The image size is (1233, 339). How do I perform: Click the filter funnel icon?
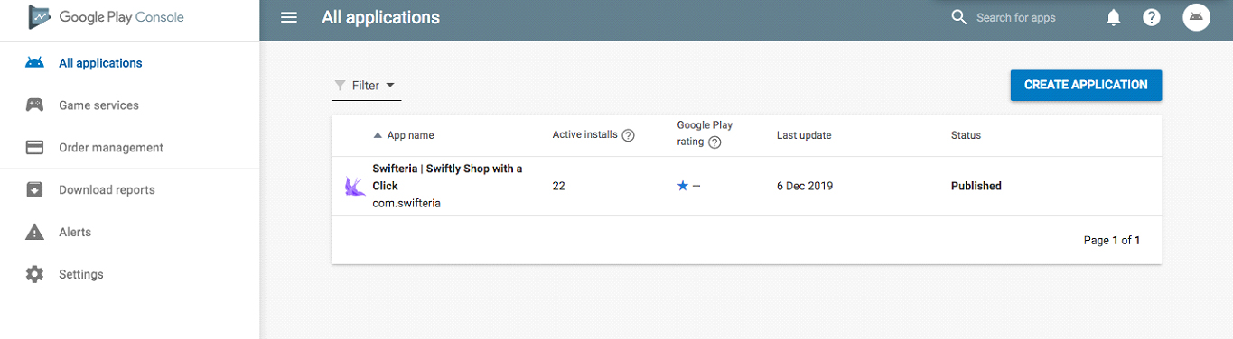[x=341, y=86]
